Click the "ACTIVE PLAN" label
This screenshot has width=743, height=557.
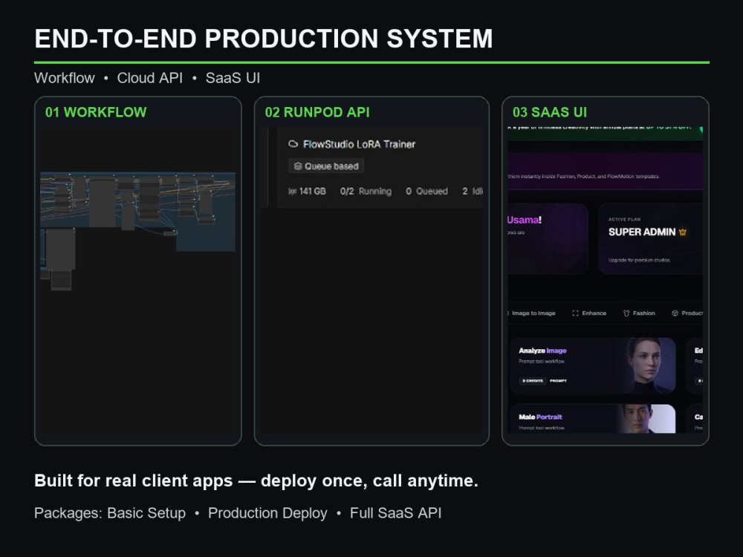tap(625, 219)
